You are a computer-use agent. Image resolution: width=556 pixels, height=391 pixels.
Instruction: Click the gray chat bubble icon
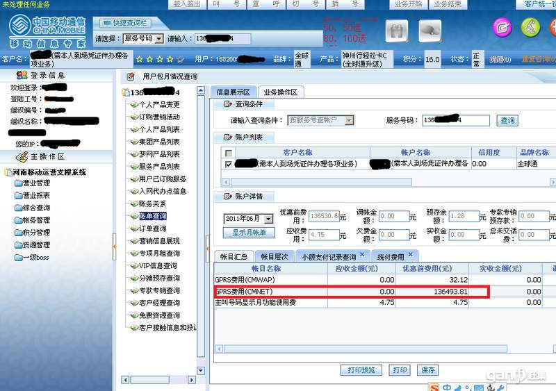pyautogui.click(x=430, y=31)
